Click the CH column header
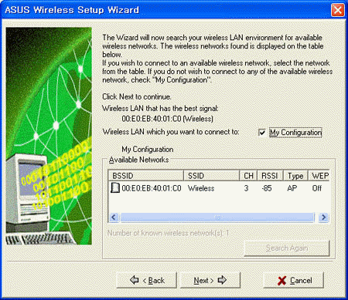This screenshot has width=348, height=300. point(248,176)
